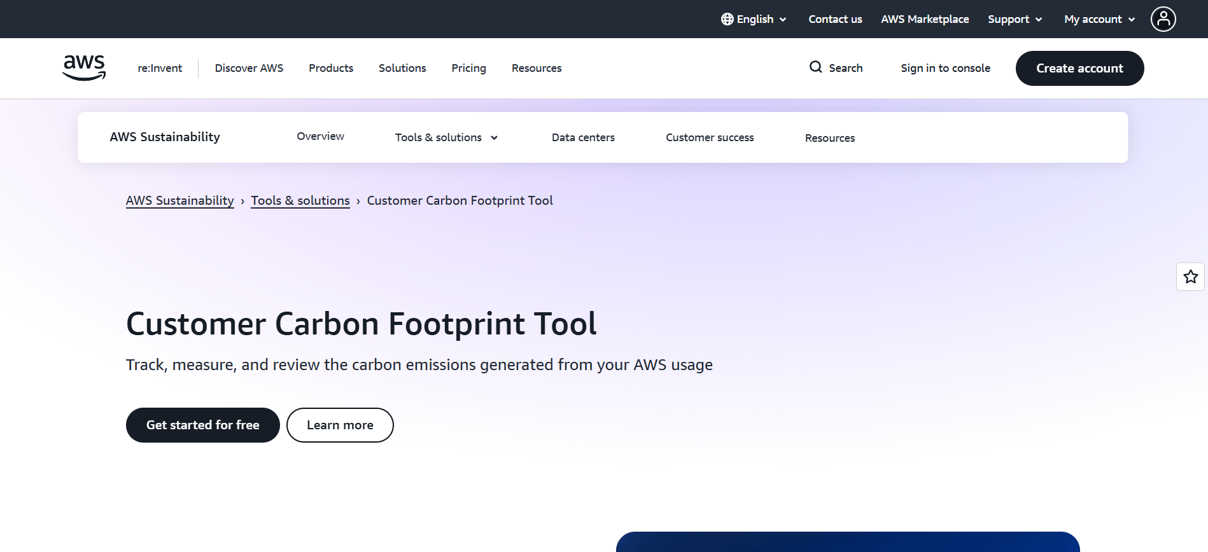Follow AWS Sustainability breadcrumb link
Screen dimensions: 1208x552
click(x=180, y=200)
